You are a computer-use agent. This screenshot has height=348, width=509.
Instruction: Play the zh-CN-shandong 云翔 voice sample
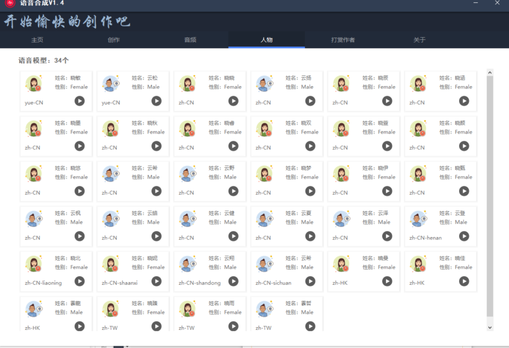pos(233,282)
